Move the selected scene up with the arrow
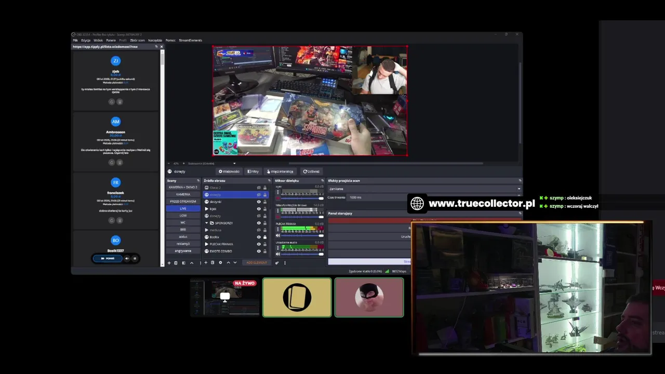 192,263
